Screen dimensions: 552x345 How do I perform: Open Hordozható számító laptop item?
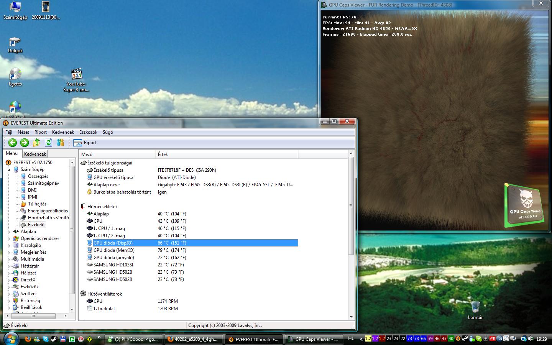click(48, 218)
